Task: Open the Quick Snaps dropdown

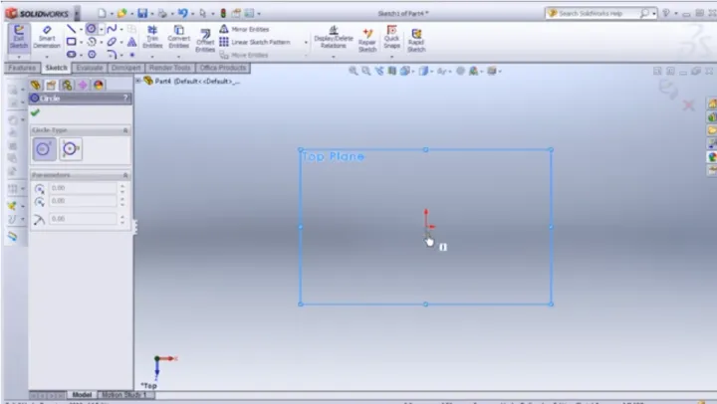Action: click(391, 58)
